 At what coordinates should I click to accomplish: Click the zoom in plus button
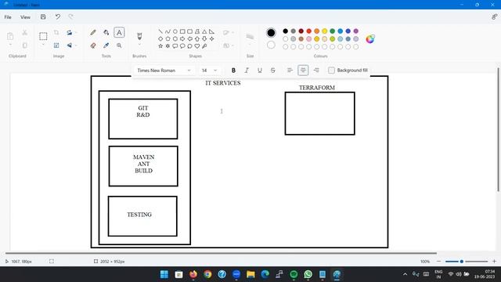494,261
